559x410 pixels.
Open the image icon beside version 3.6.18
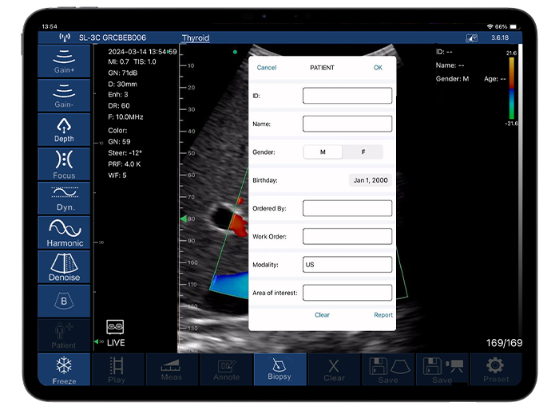click(472, 37)
